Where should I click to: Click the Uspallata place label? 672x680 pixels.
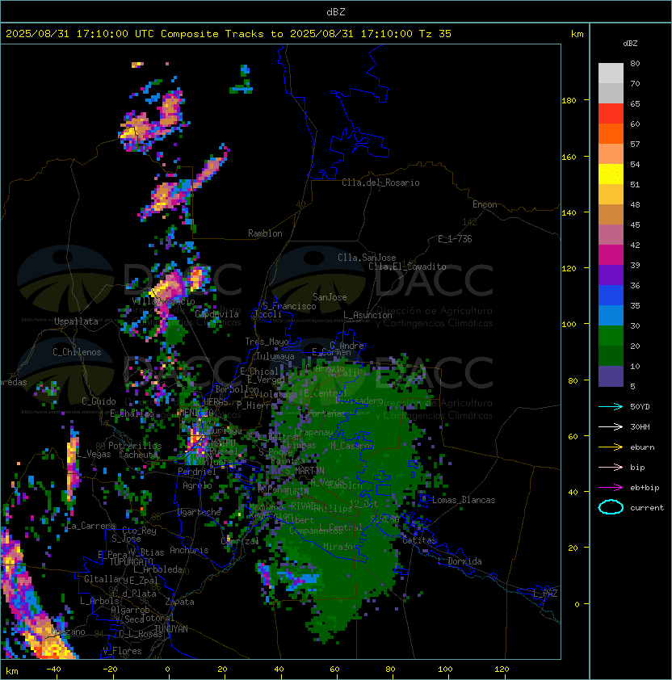point(76,321)
